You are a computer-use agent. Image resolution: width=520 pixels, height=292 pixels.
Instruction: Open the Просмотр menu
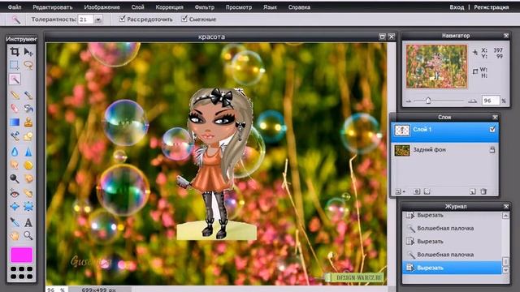239,7
